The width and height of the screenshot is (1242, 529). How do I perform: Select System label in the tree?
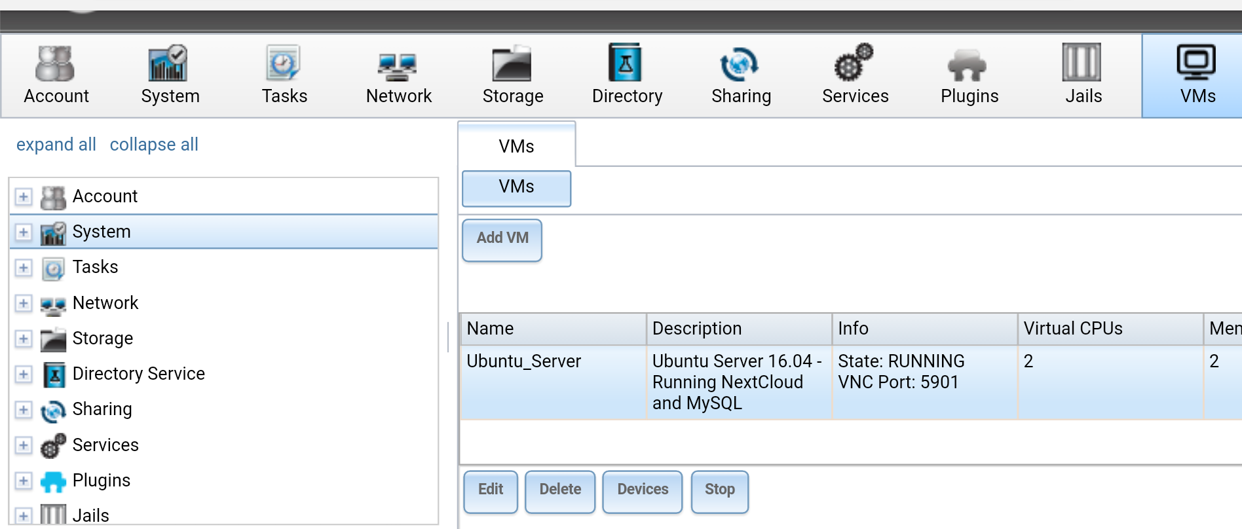pos(102,232)
